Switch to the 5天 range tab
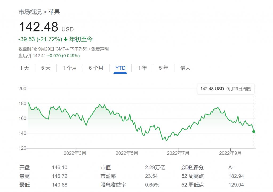 pos(46,68)
